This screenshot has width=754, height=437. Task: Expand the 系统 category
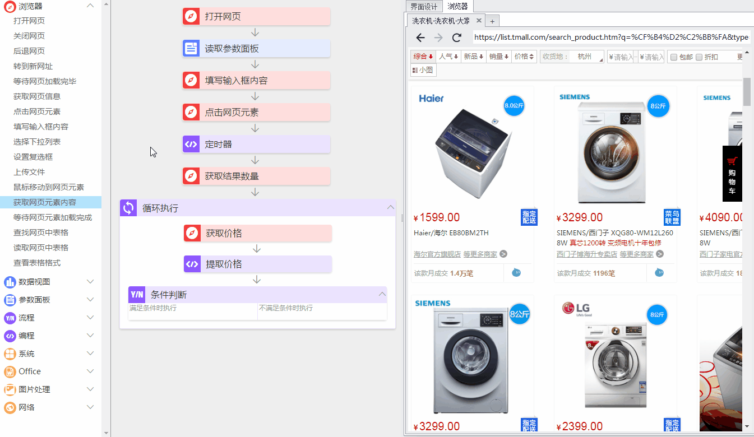[x=90, y=354]
